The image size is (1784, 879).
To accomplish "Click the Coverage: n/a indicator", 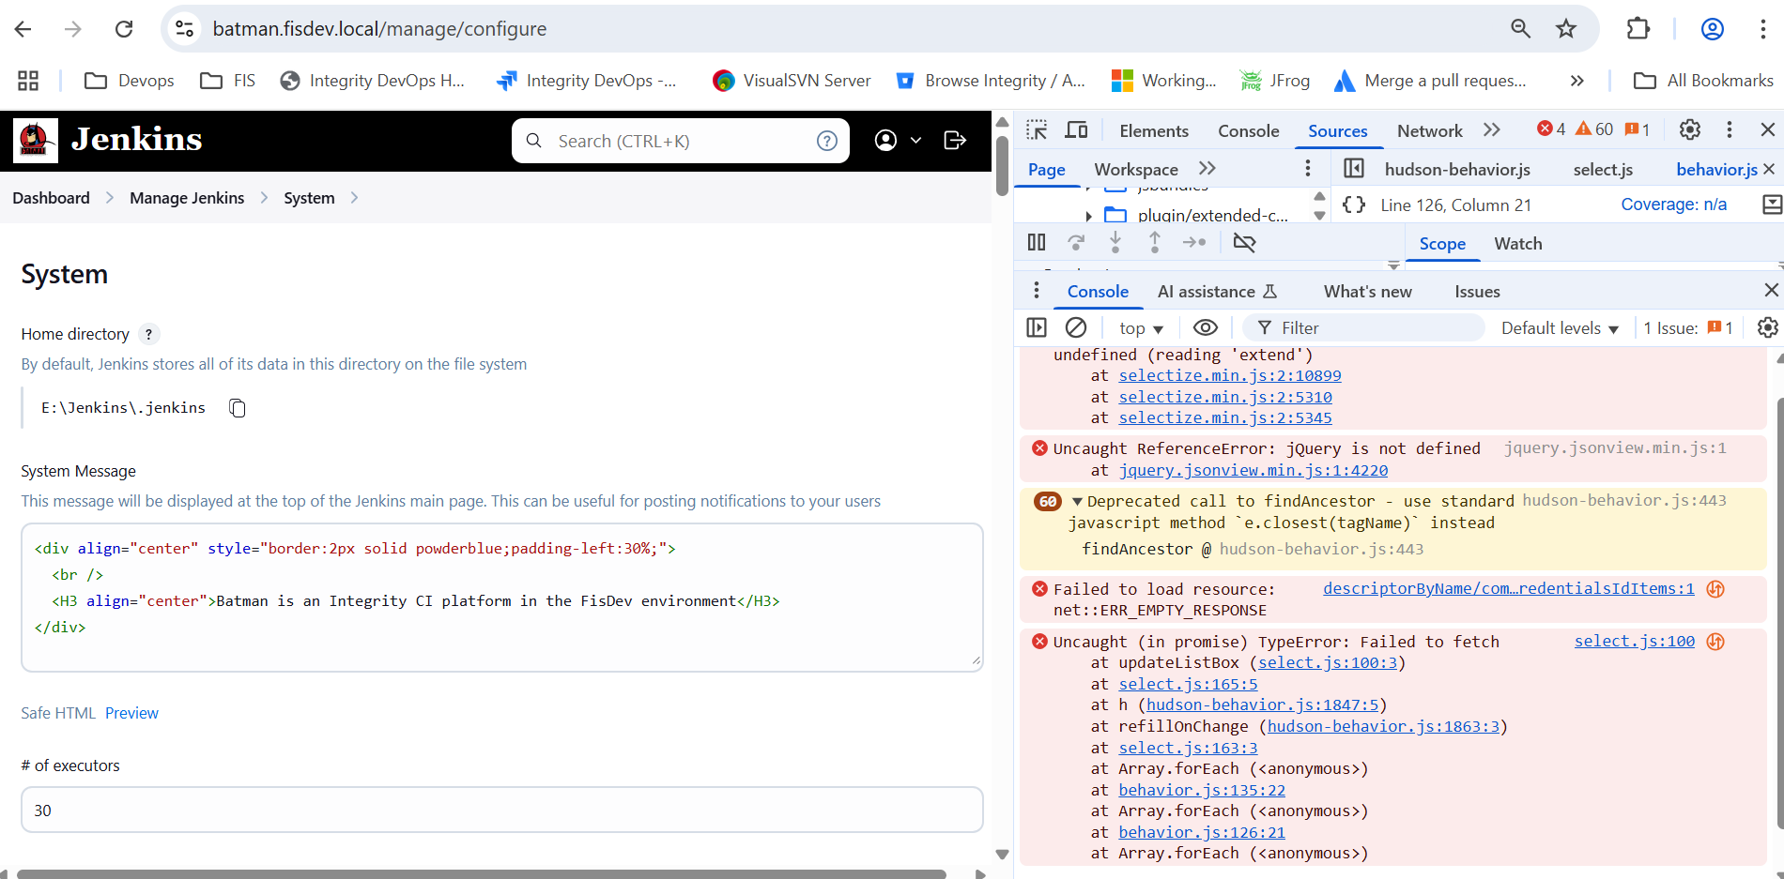I will tap(1673, 205).
